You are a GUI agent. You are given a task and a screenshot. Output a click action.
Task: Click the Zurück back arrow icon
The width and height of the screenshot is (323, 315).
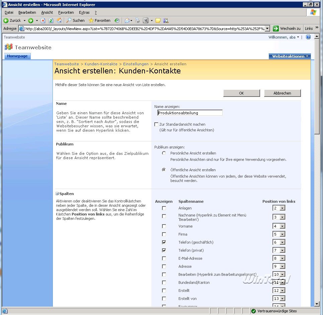(x=6, y=20)
